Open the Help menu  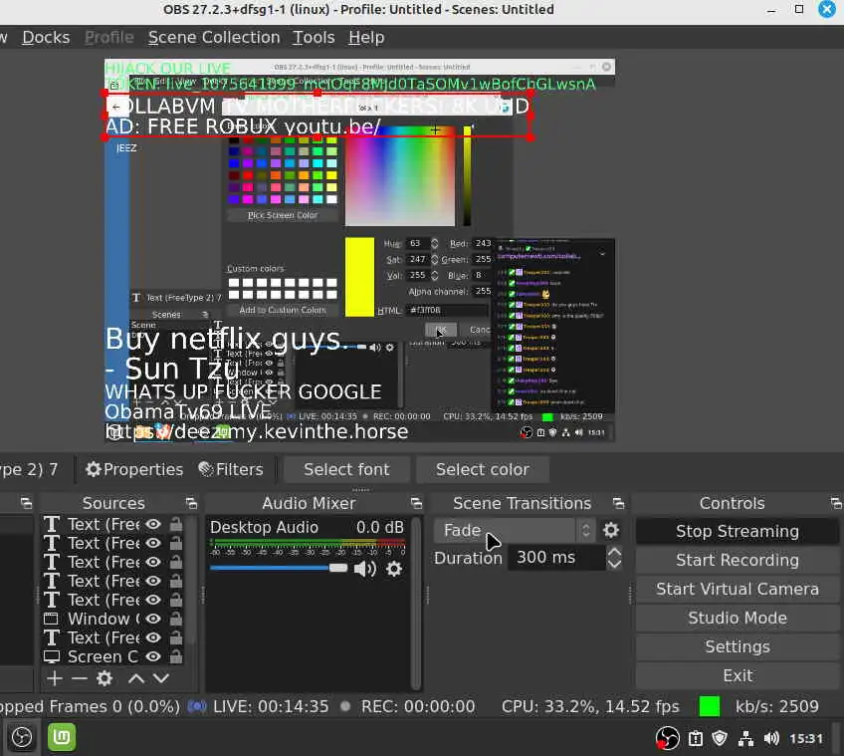(x=366, y=37)
